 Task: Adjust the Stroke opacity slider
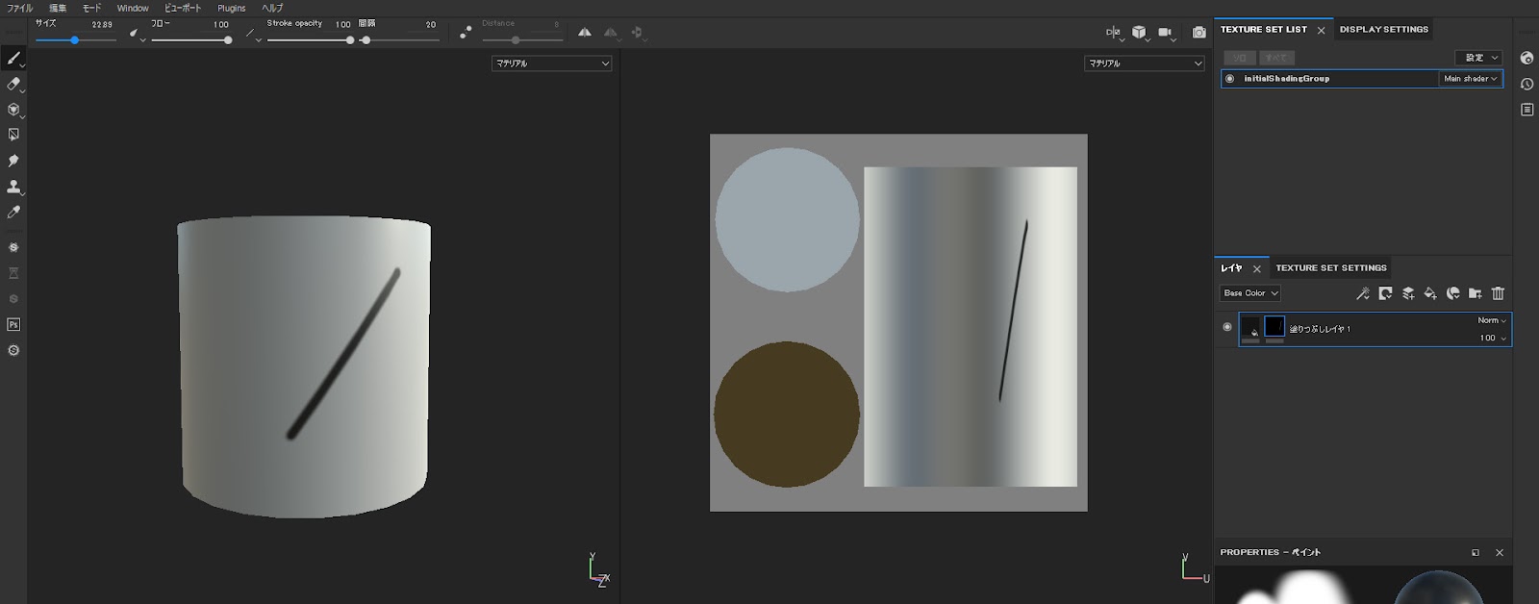(x=310, y=40)
